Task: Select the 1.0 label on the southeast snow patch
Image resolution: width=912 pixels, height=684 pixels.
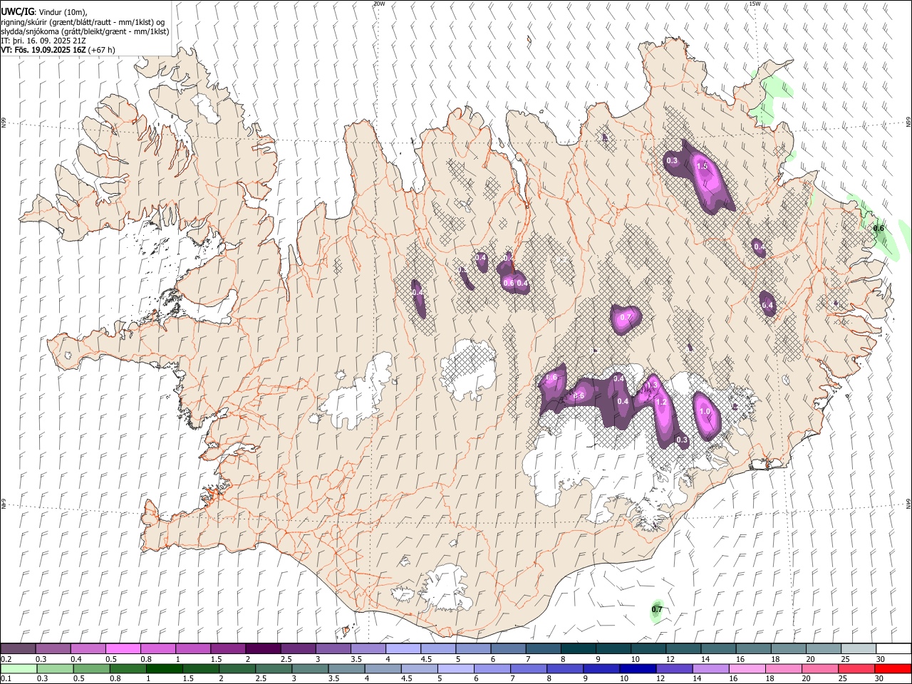Action: coord(705,411)
